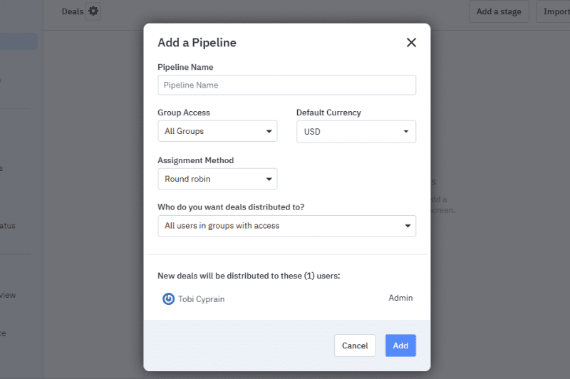
Task: Open the Deals settings gear icon
Action: tap(93, 11)
